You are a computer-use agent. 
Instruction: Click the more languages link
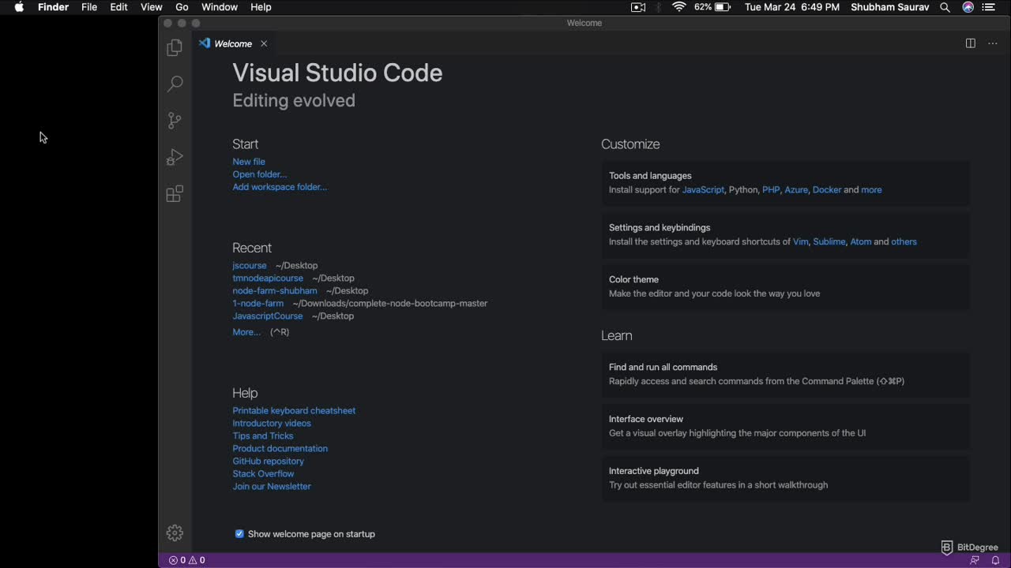click(871, 190)
